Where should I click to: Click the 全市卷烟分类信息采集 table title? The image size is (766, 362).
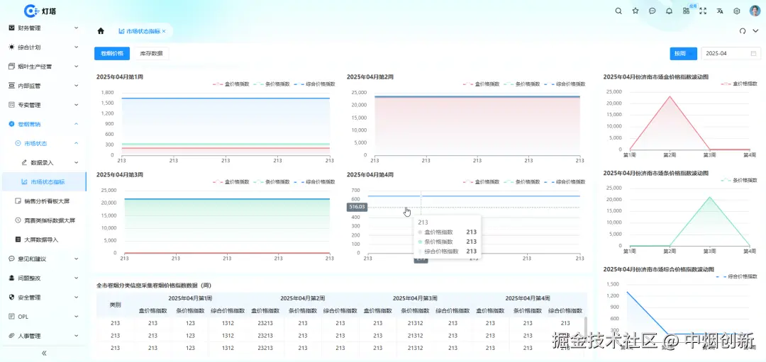(154, 285)
